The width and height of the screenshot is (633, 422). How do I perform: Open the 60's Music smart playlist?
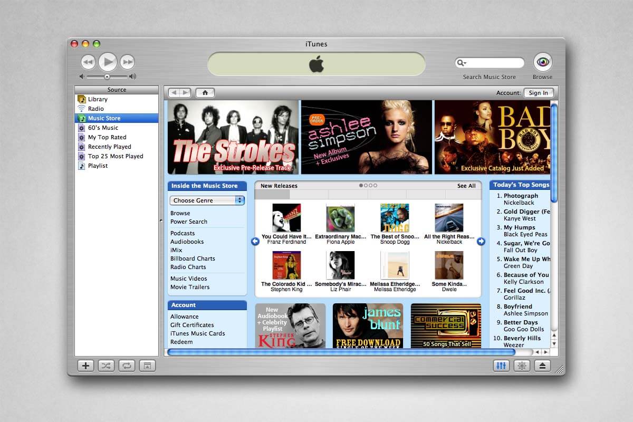click(116, 128)
